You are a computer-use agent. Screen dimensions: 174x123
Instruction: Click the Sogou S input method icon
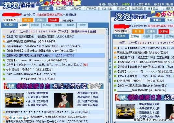(7, 118)
